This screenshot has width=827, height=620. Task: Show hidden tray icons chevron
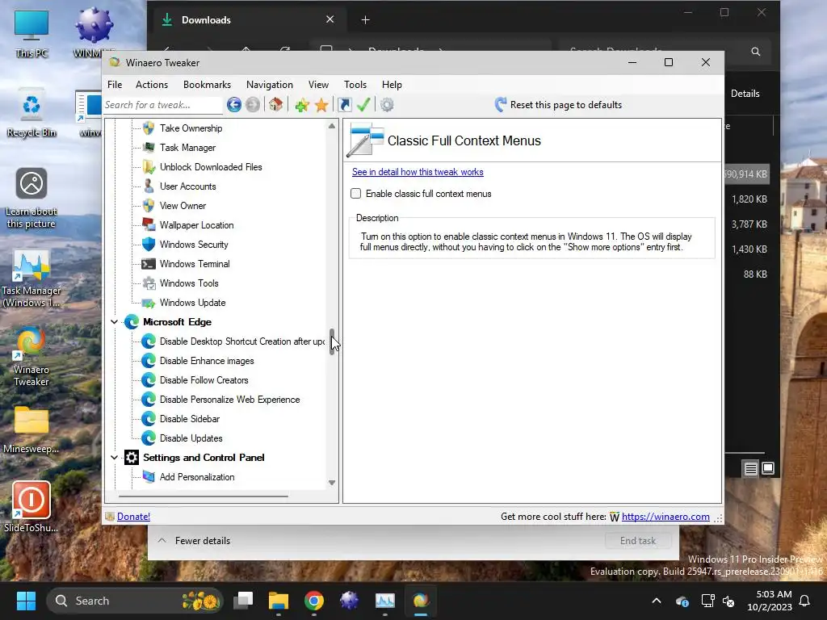coord(657,601)
